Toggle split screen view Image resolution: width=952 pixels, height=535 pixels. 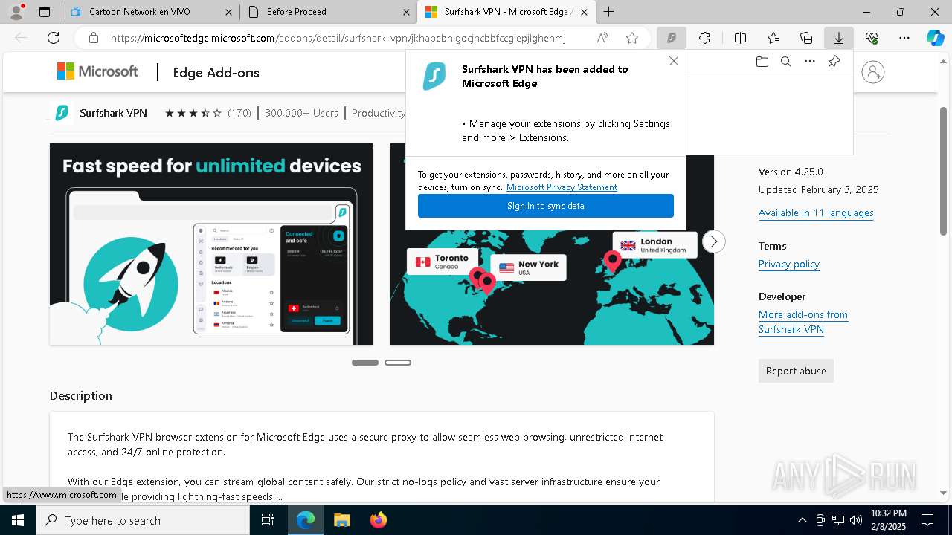tap(740, 38)
